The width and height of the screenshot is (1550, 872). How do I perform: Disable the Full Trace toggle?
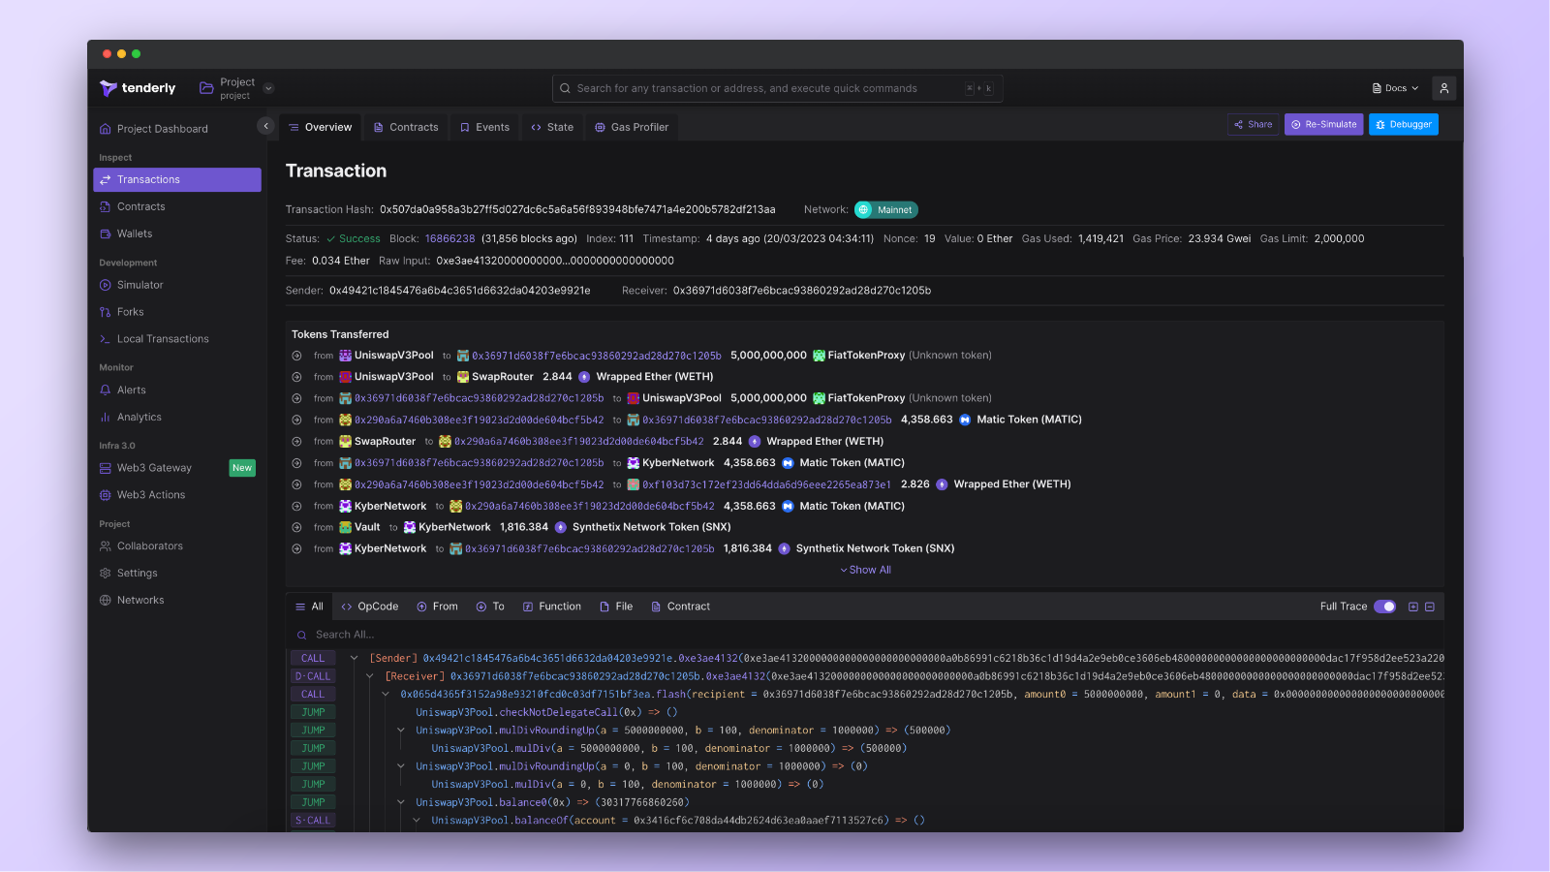coord(1385,606)
